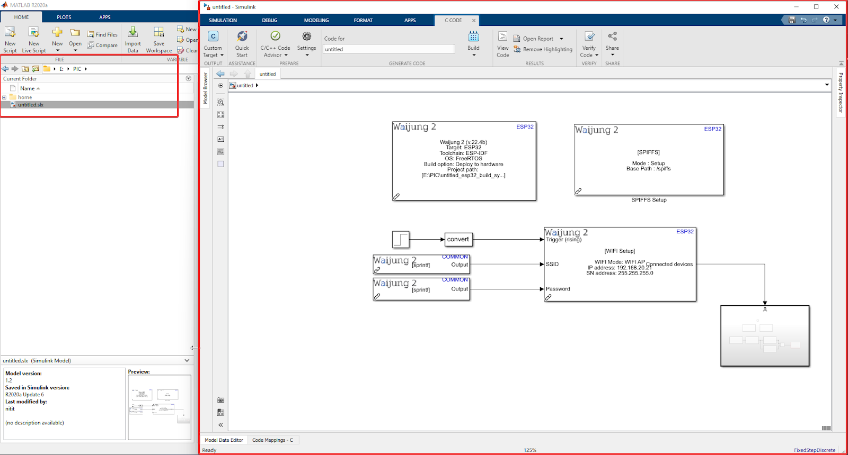The height and width of the screenshot is (455, 848).
Task: Expand Open Report dropdown arrow
Action: point(561,39)
